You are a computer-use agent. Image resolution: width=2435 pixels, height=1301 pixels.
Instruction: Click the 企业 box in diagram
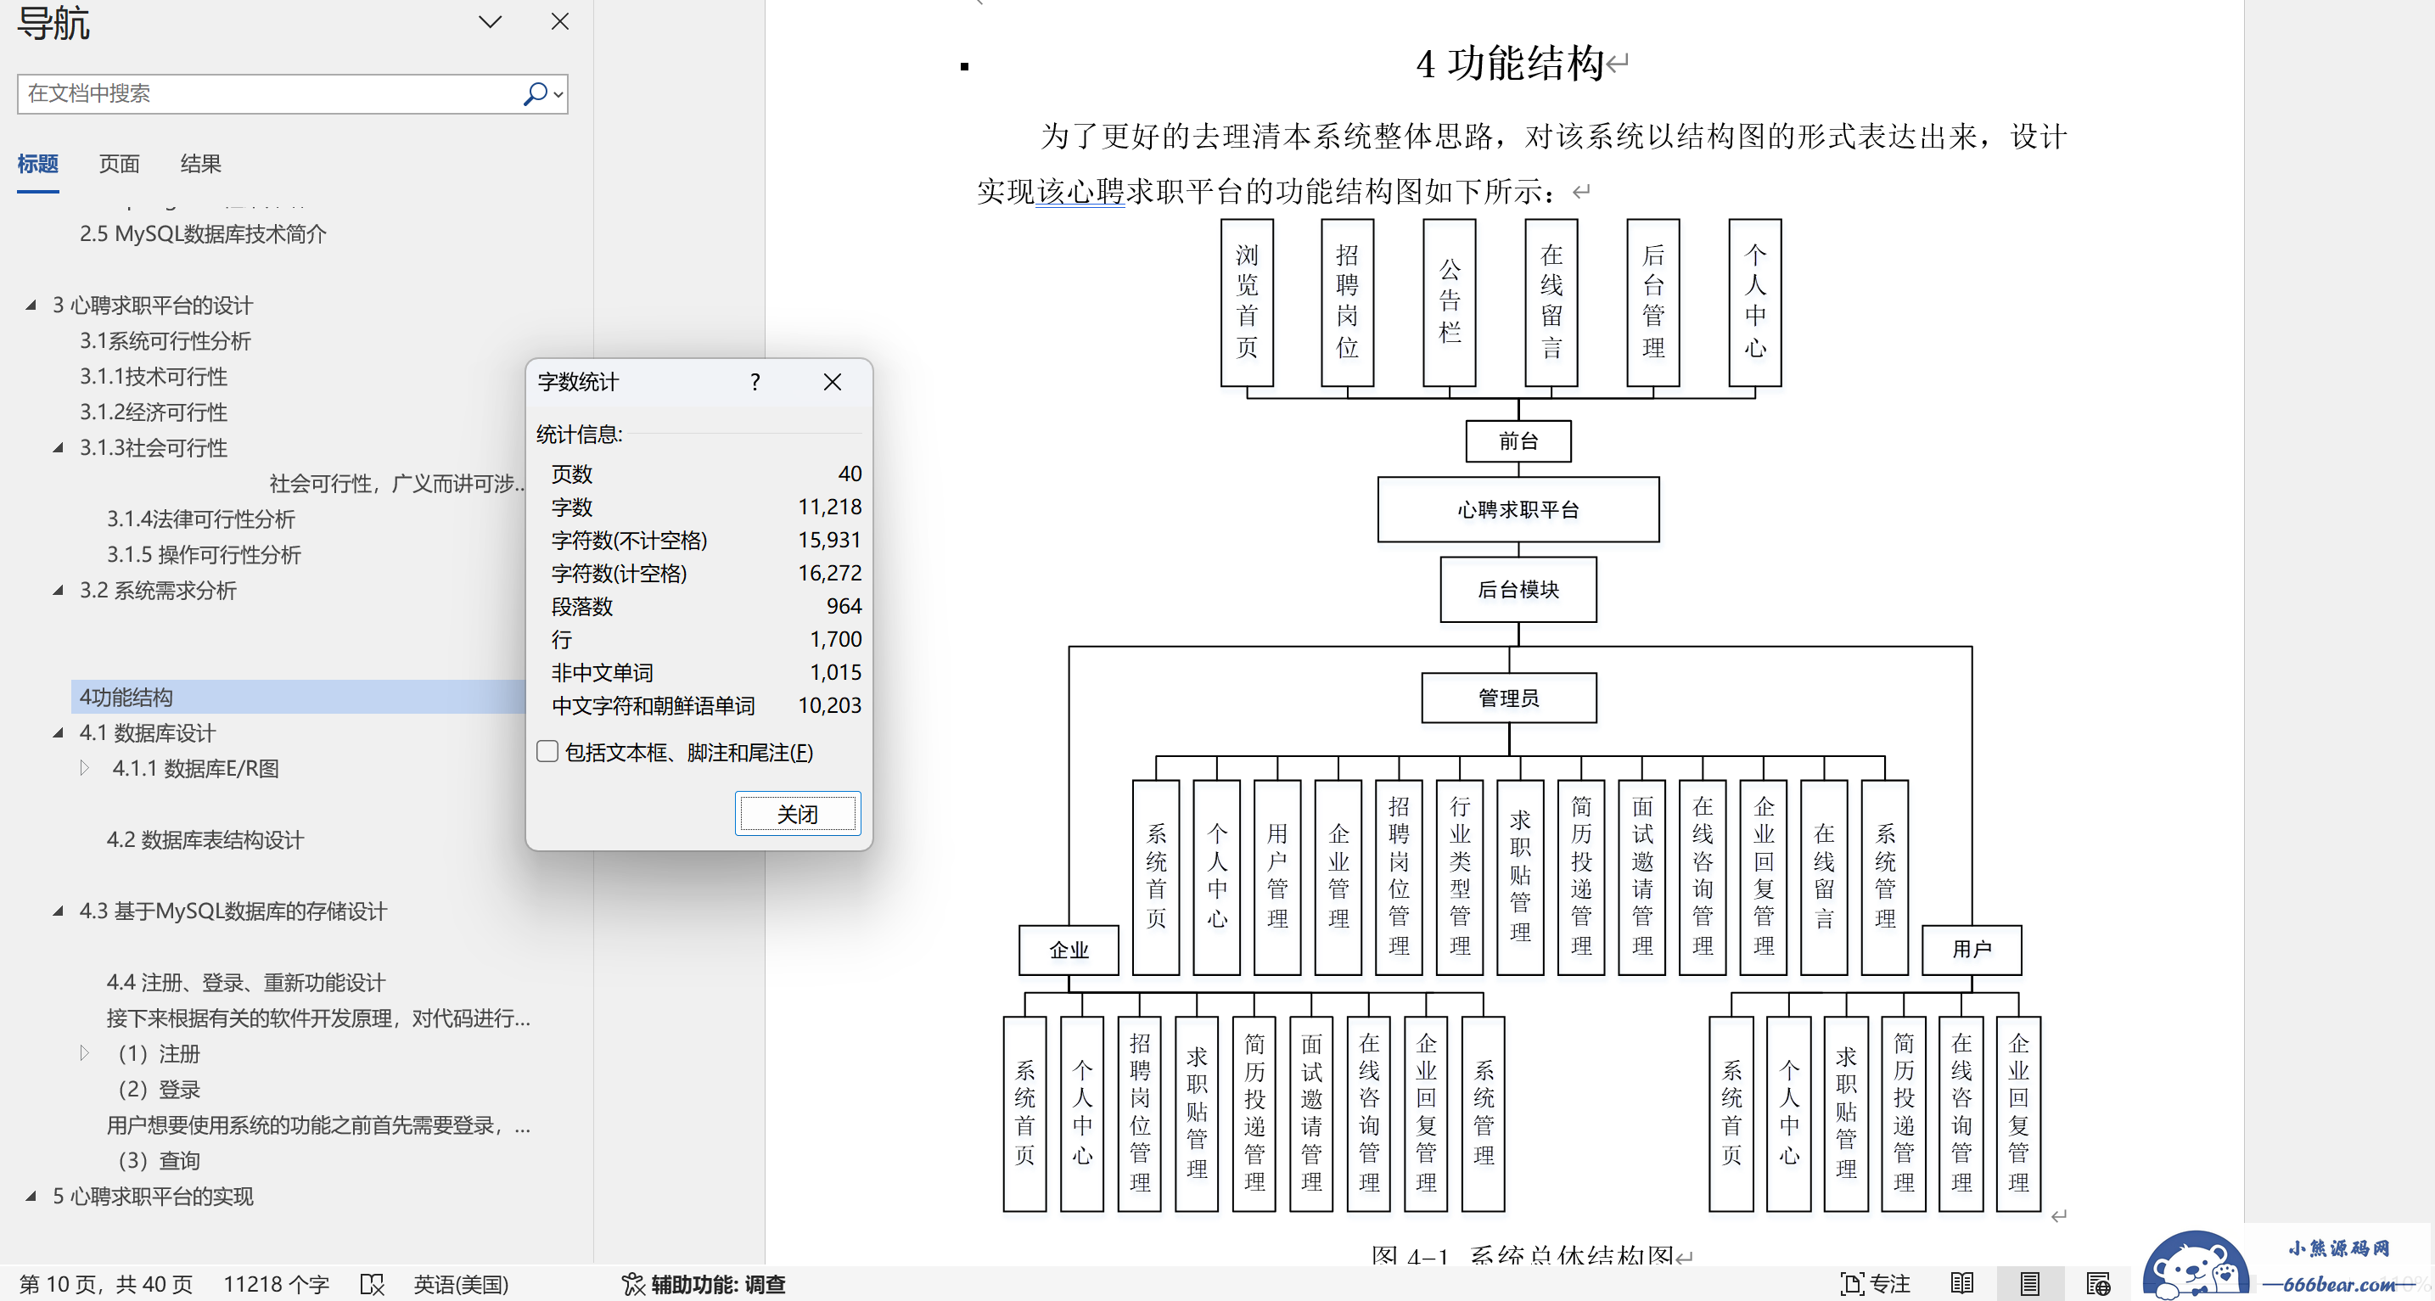[1069, 950]
